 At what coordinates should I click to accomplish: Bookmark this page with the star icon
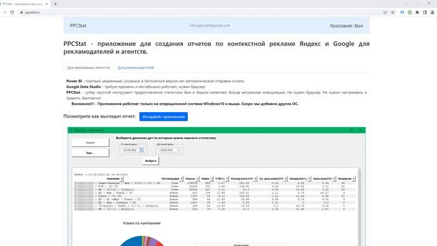[393, 12]
